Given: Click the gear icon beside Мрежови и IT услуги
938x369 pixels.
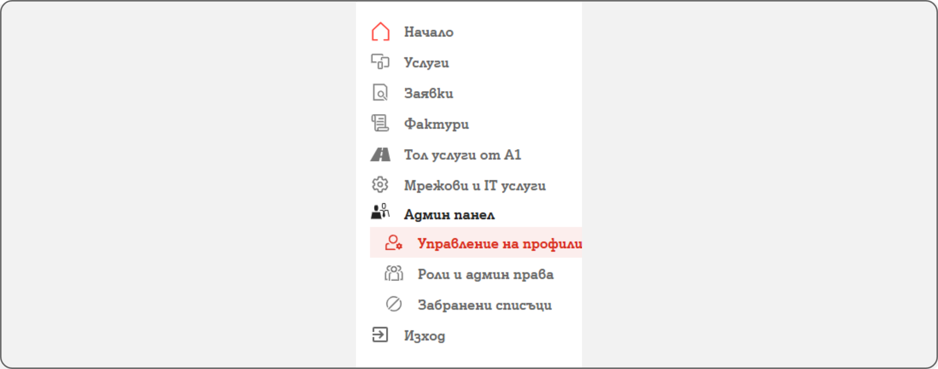Looking at the screenshot, I should pos(380,185).
